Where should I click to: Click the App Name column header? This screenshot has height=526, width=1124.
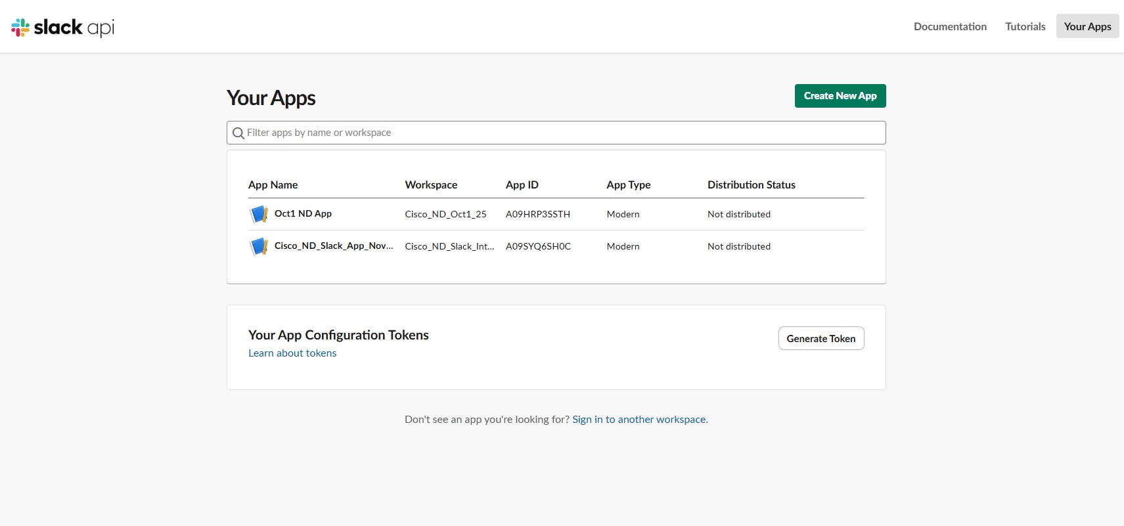[x=273, y=185]
